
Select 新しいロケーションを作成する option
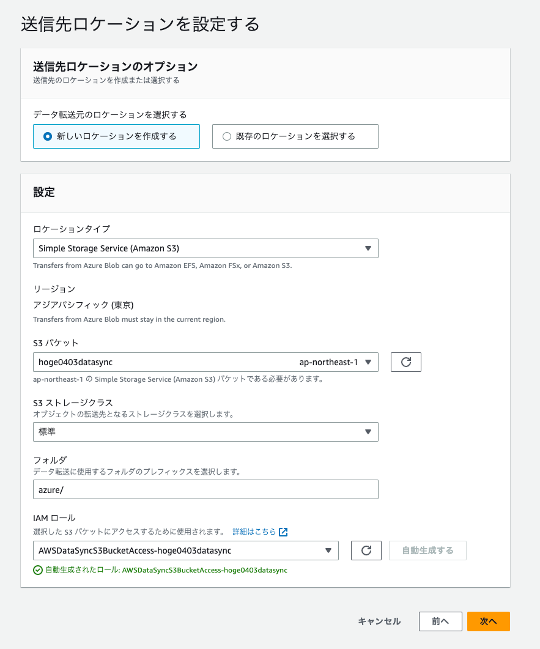tap(46, 136)
